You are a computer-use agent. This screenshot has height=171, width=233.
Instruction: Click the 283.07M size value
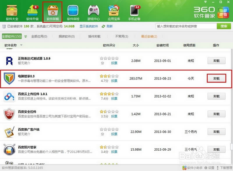tap(136, 79)
